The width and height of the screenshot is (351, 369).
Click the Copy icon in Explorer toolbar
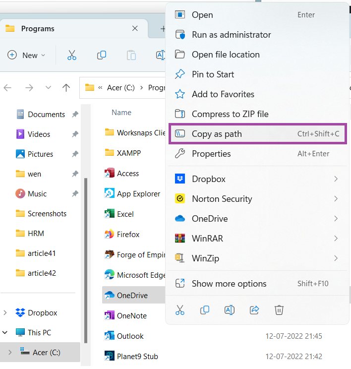(x=102, y=55)
